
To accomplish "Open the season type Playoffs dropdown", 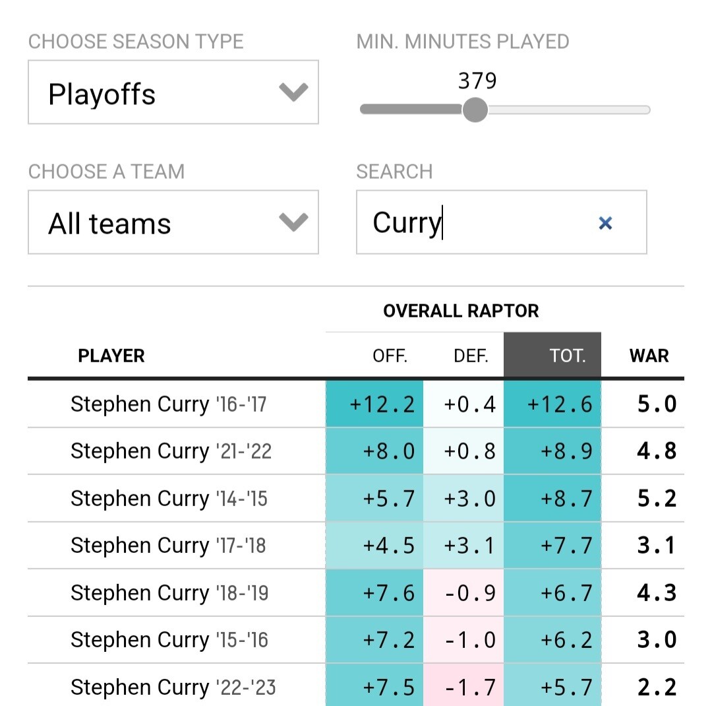I will [173, 92].
